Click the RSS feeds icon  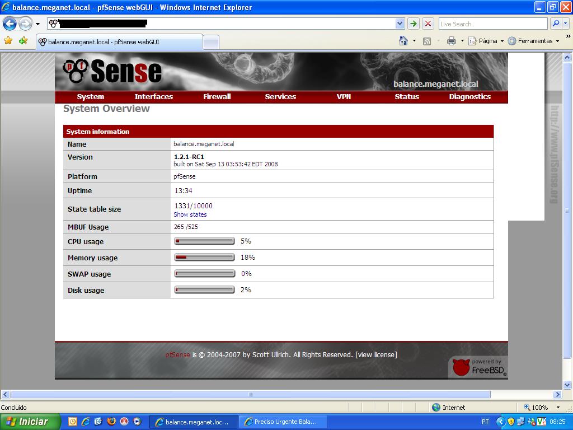[x=427, y=41]
